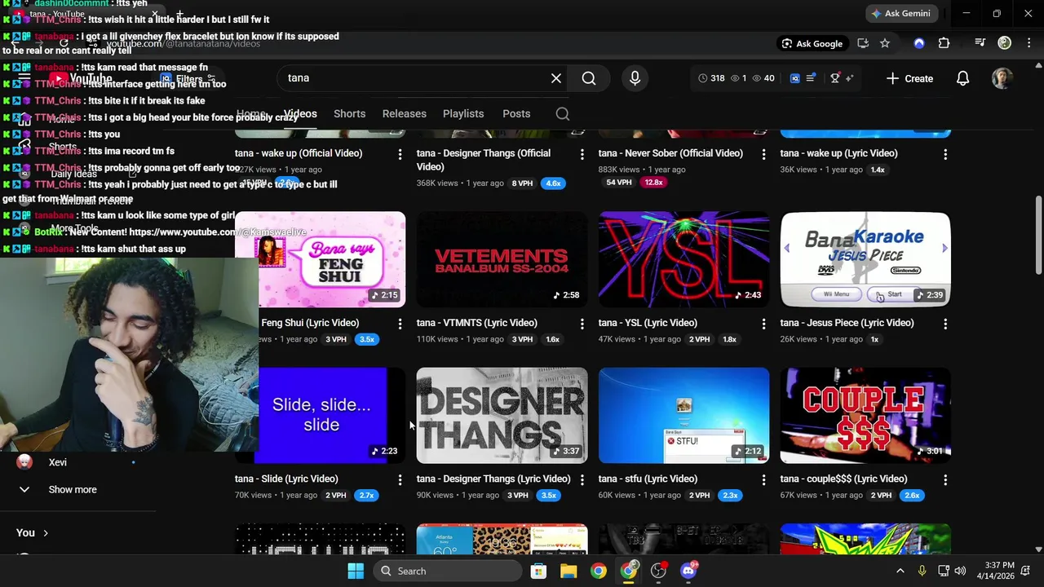Open the blue circular extension icon
The height and width of the screenshot is (587, 1044).
pyautogui.click(x=919, y=43)
